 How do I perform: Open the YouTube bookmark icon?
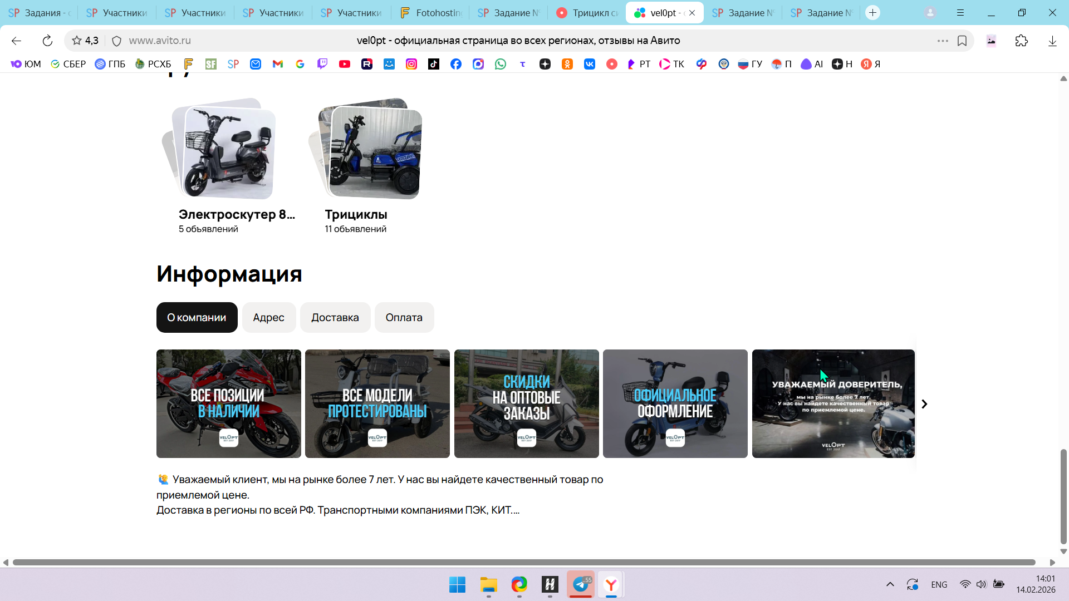pos(345,64)
